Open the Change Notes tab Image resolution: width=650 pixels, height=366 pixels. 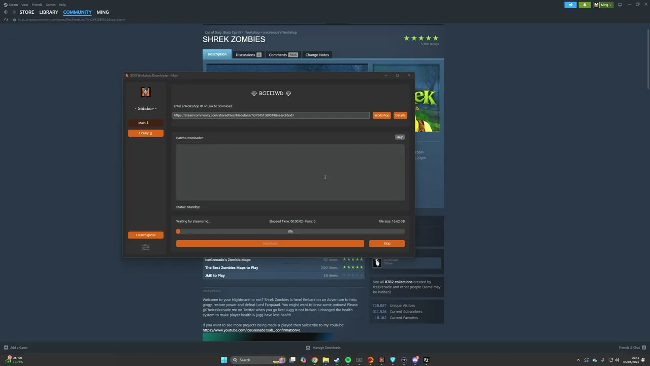[x=317, y=54]
